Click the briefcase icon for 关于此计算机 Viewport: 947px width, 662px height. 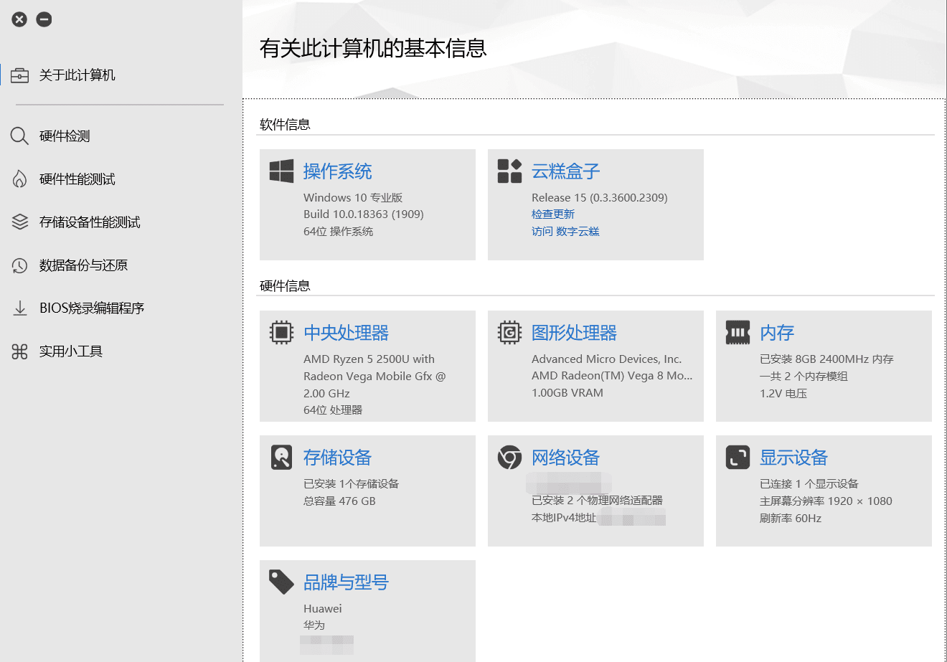coord(19,75)
